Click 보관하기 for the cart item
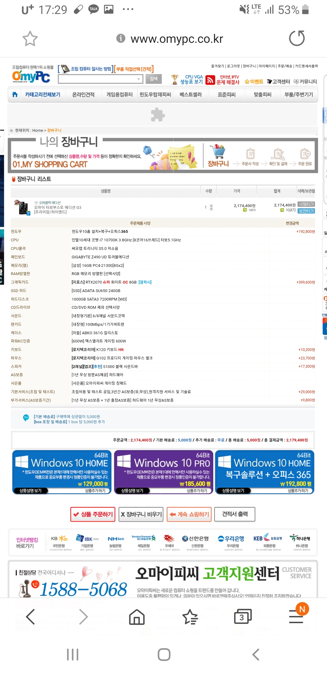 pyautogui.click(x=306, y=211)
